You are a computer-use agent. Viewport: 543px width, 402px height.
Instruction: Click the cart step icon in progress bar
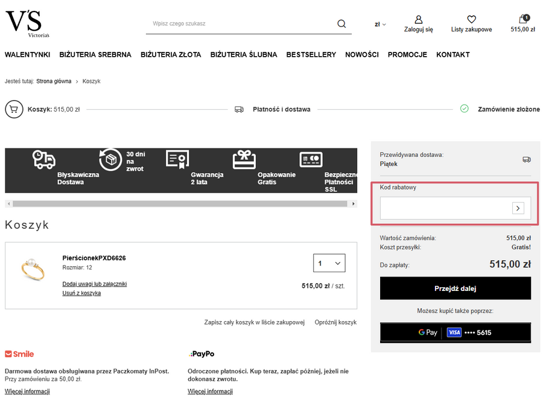(14, 109)
